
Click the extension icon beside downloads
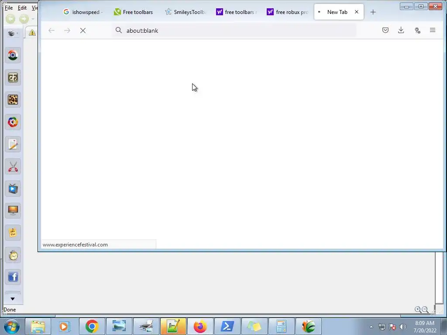click(417, 31)
